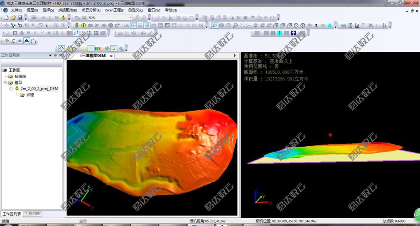Click the blue square yellow arrow icon
Screen dimensions: 420x226
(293, 33)
